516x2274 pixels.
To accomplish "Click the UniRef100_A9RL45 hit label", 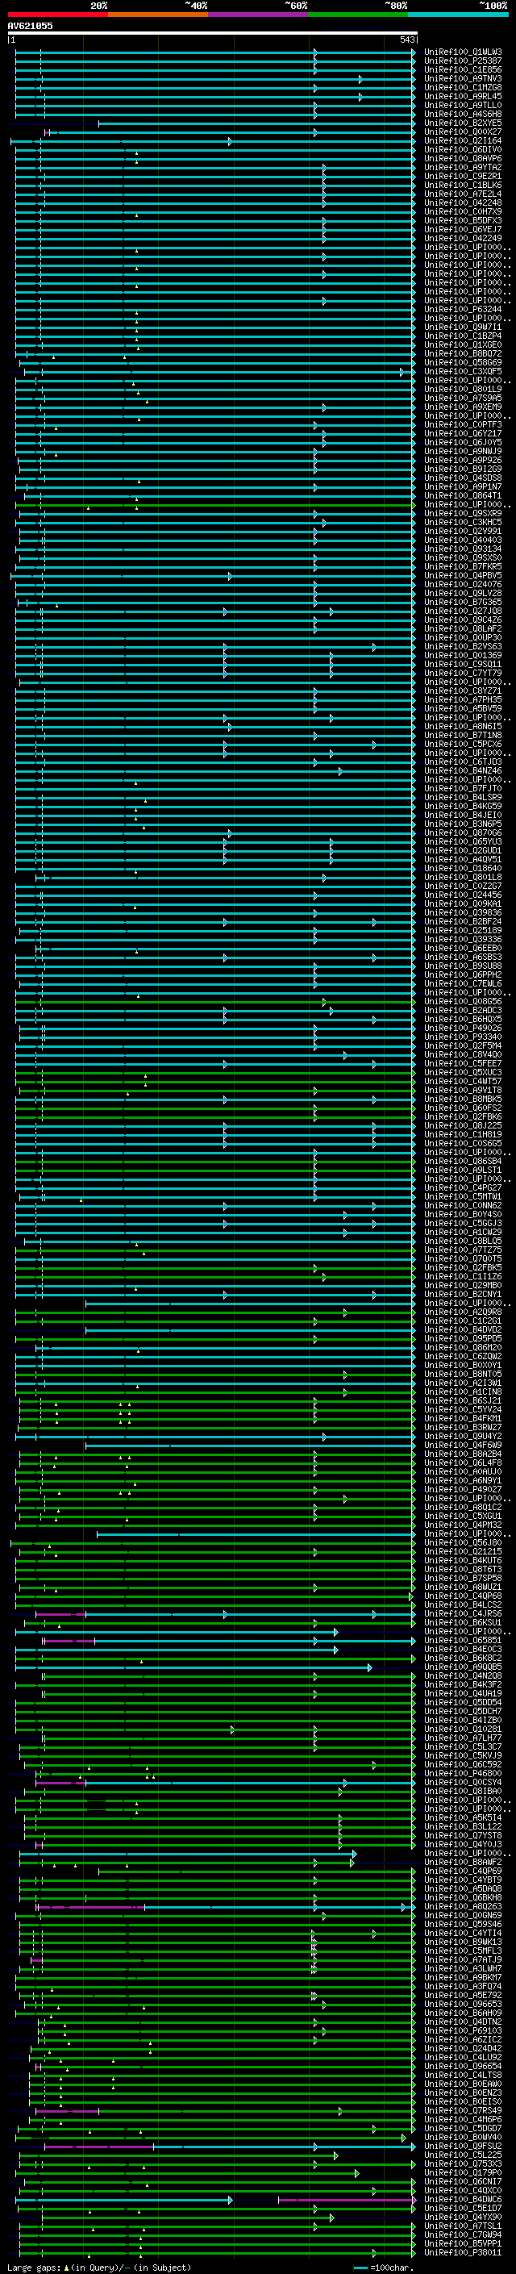I will click(463, 96).
